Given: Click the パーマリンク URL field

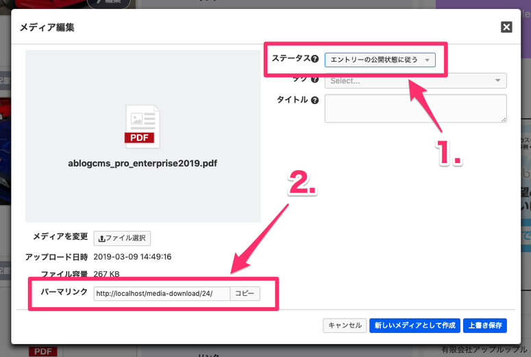Looking at the screenshot, I should point(160,294).
